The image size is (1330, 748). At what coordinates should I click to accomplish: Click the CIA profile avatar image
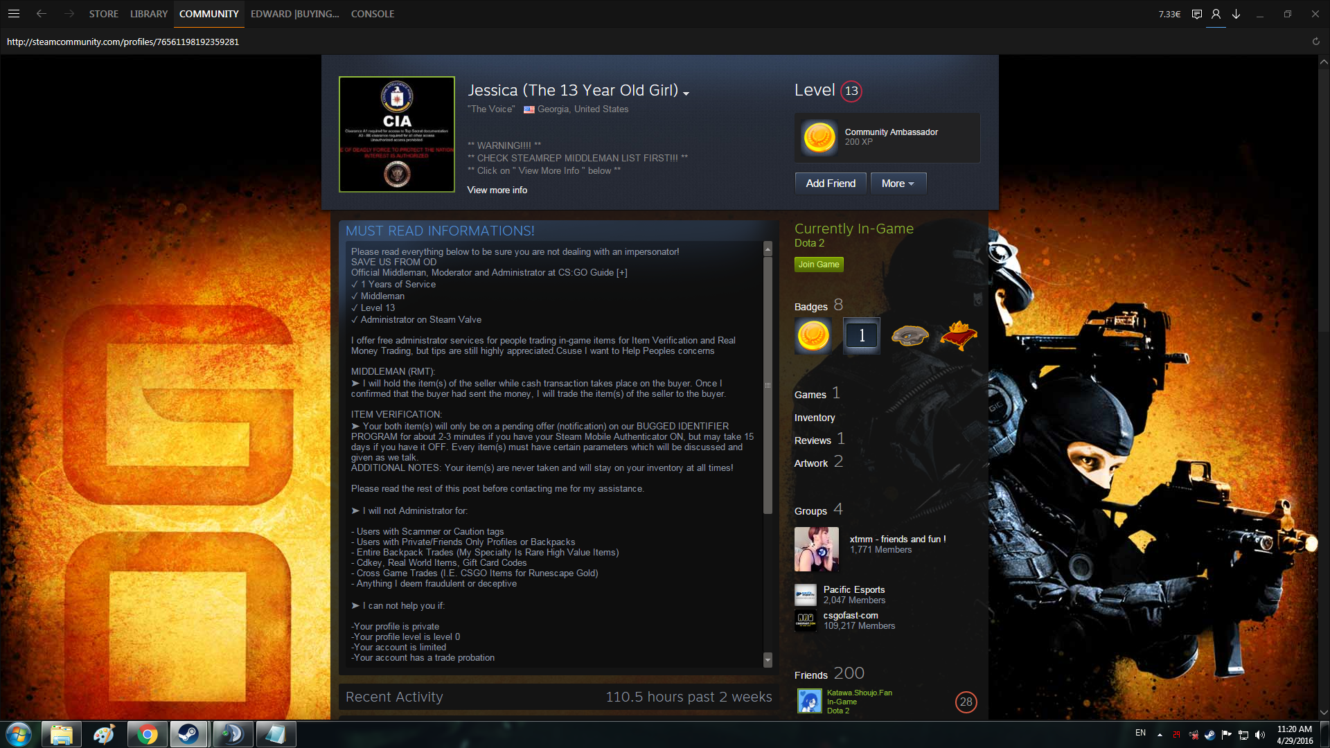click(x=397, y=134)
